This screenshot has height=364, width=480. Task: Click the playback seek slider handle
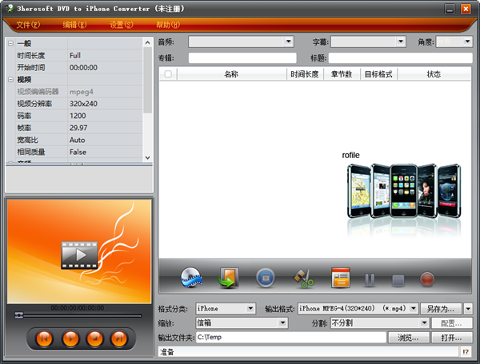[x=19, y=315]
